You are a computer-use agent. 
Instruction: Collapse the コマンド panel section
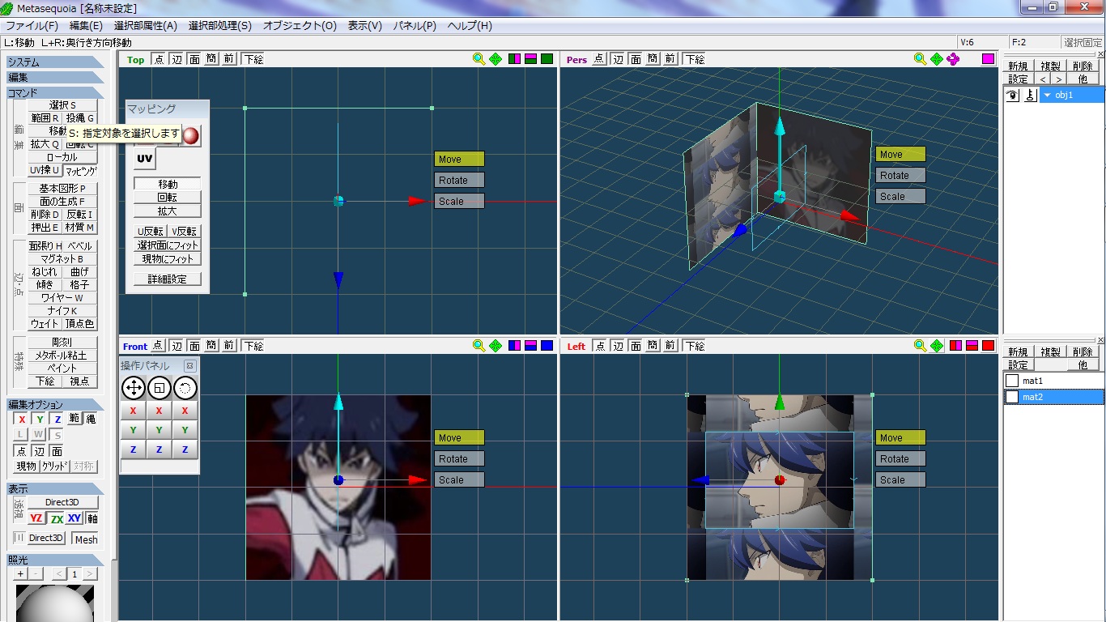coord(55,93)
